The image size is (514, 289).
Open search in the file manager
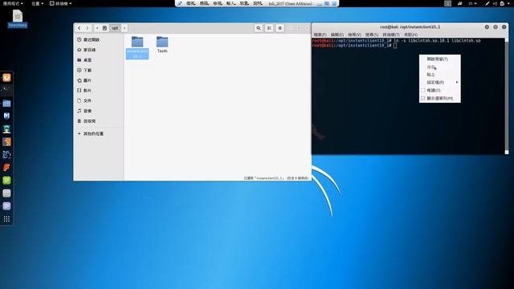(259, 28)
